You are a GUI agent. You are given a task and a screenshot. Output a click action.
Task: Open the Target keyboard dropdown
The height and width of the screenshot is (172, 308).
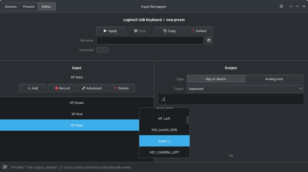click(x=245, y=89)
